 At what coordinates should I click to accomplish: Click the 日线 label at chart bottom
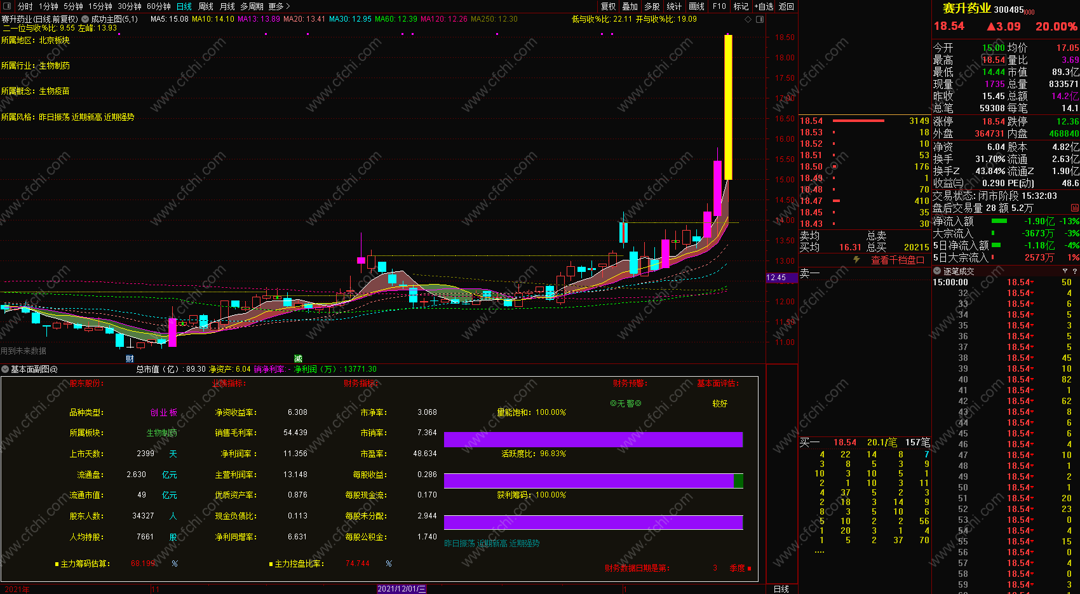coord(781,589)
